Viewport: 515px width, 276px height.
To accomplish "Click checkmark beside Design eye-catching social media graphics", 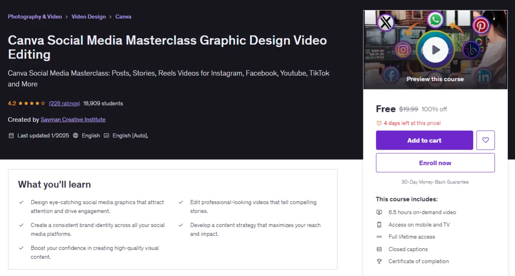I will [21, 202].
